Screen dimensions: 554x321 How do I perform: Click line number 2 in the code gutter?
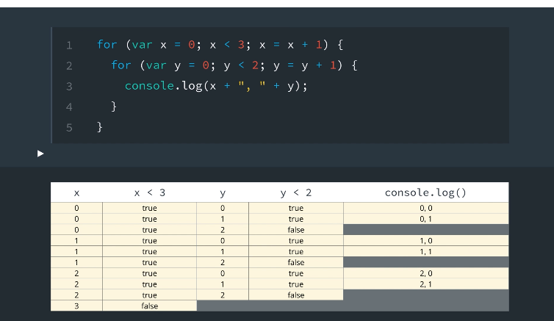(x=69, y=66)
